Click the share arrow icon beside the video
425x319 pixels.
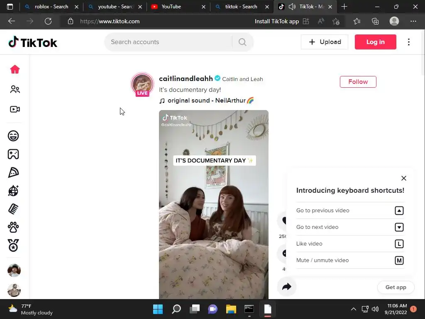coord(286,287)
